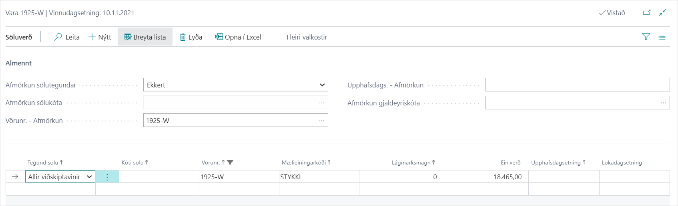Delete row using Eyða trash icon
Image resolution: width=678 pixels, height=206 pixels.
pos(183,37)
